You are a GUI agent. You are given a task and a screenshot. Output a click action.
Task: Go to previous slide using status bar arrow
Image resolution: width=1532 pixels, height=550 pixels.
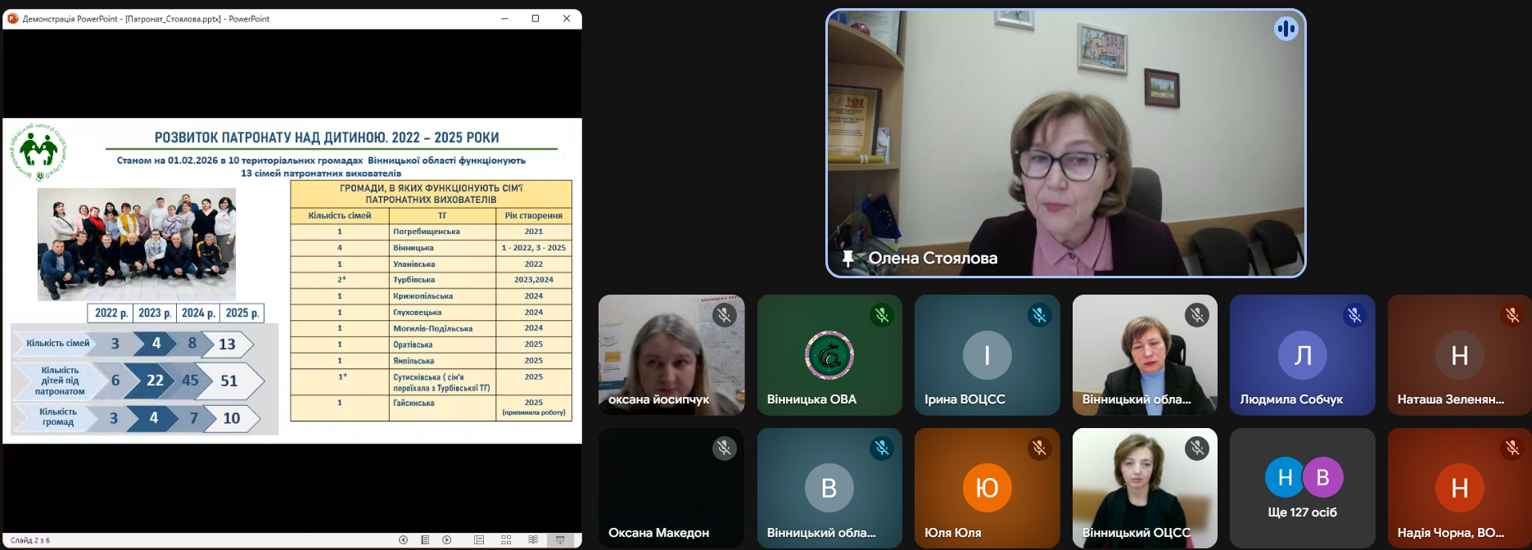point(403,540)
